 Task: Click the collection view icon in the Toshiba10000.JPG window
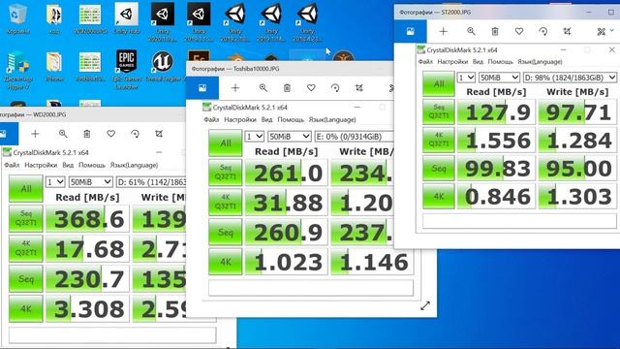pos(202,88)
